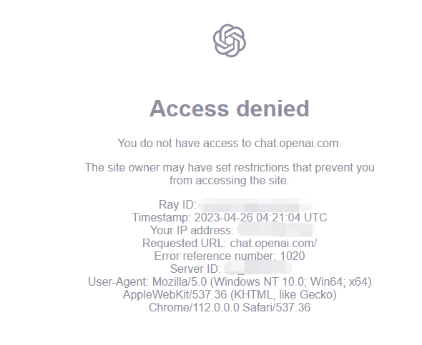
Task: Click the OpenAI logo icon
Action: (230, 41)
